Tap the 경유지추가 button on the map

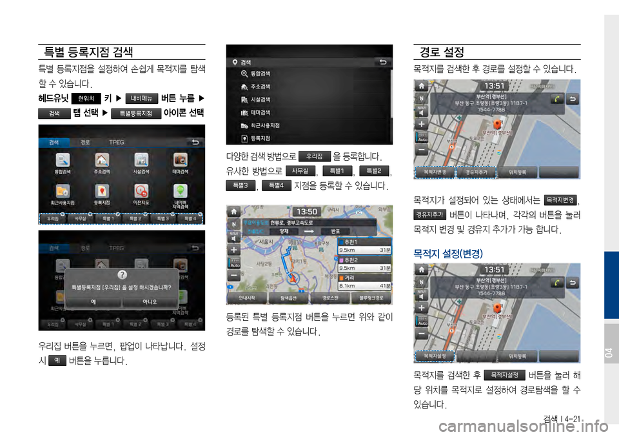click(x=476, y=172)
